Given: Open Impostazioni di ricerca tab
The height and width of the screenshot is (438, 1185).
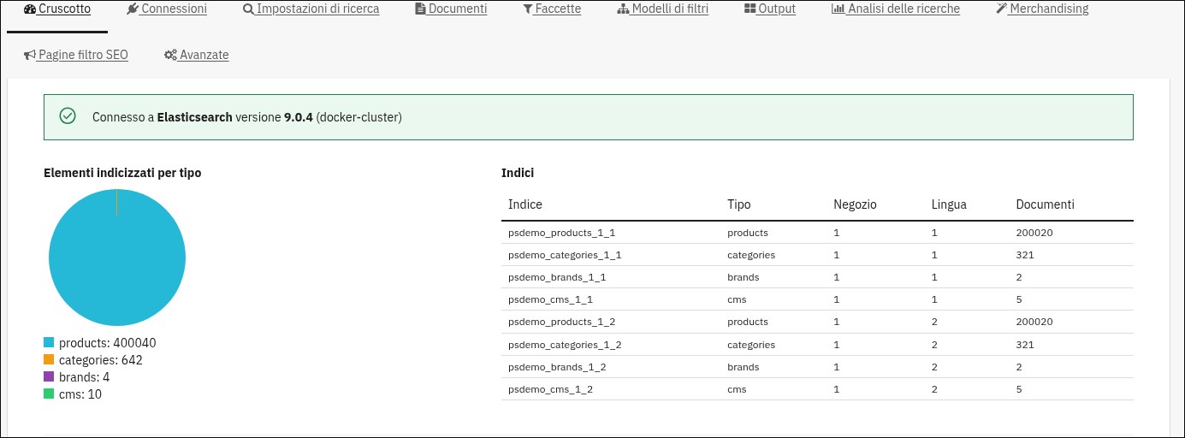Looking at the screenshot, I should (x=311, y=9).
